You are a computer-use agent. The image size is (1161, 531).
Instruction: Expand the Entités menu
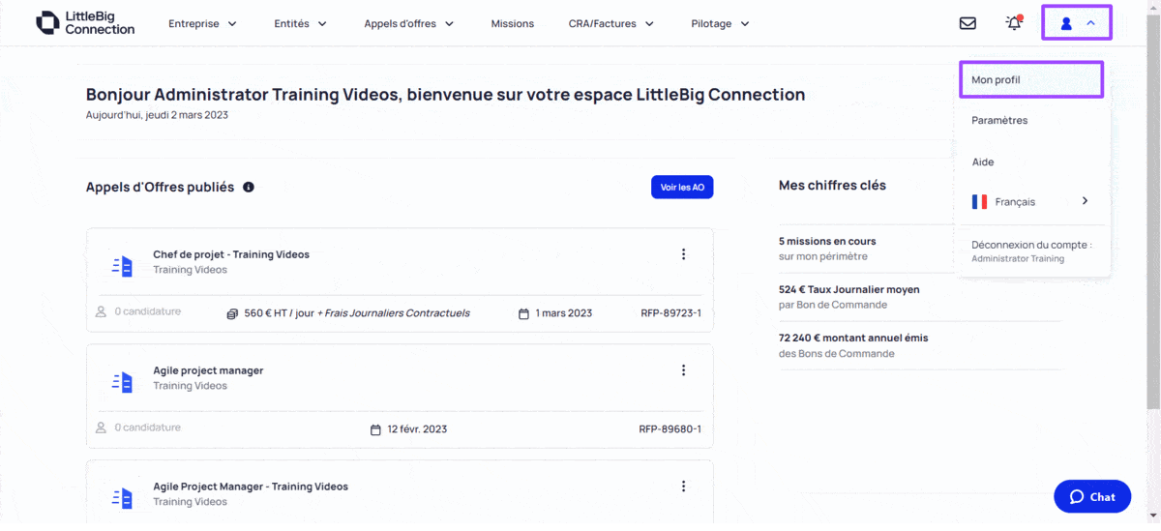[301, 23]
